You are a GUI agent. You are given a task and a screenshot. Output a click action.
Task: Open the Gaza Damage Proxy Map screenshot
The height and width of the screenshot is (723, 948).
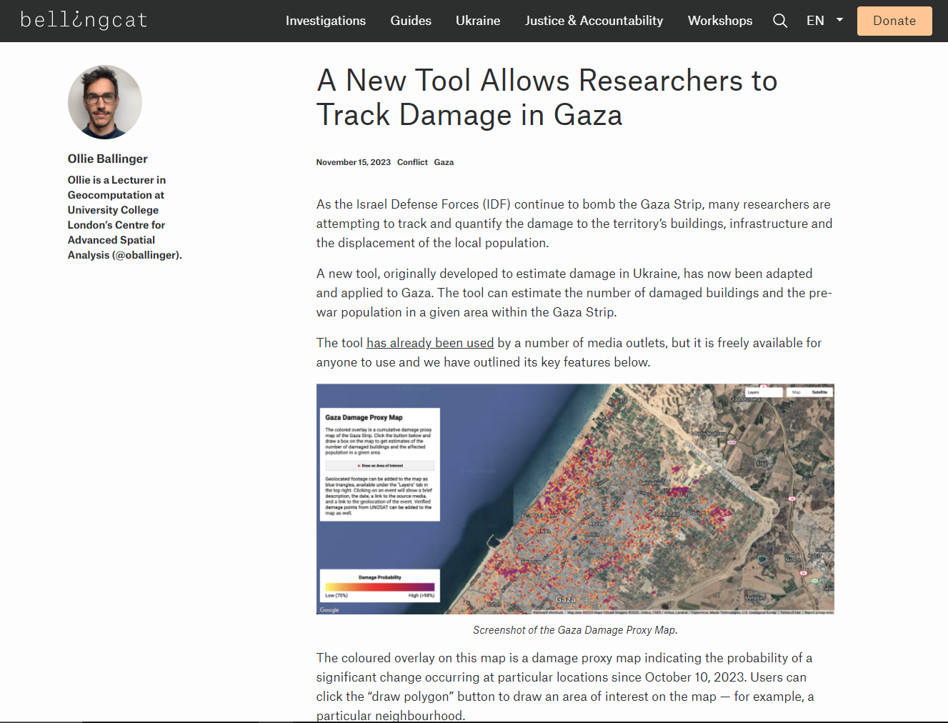coord(575,499)
